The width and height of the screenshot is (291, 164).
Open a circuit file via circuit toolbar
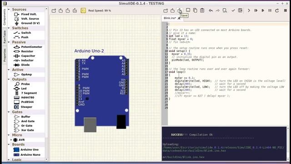pyautogui.click(x=60, y=10)
